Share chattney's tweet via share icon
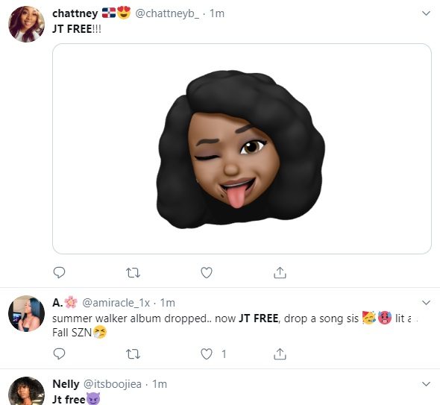 pos(280,272)
